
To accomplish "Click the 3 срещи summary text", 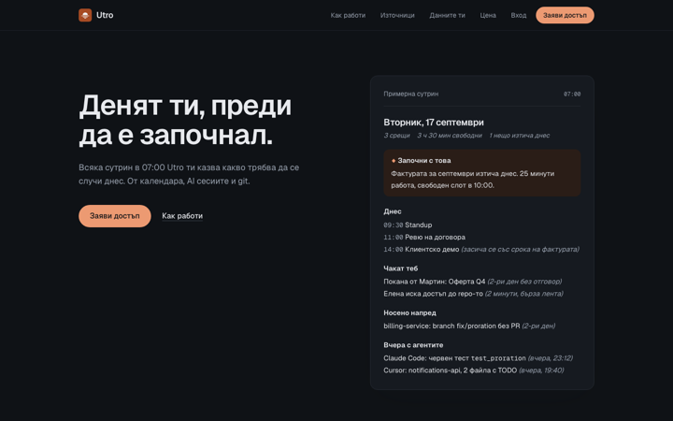I will [x=396, y=136].
